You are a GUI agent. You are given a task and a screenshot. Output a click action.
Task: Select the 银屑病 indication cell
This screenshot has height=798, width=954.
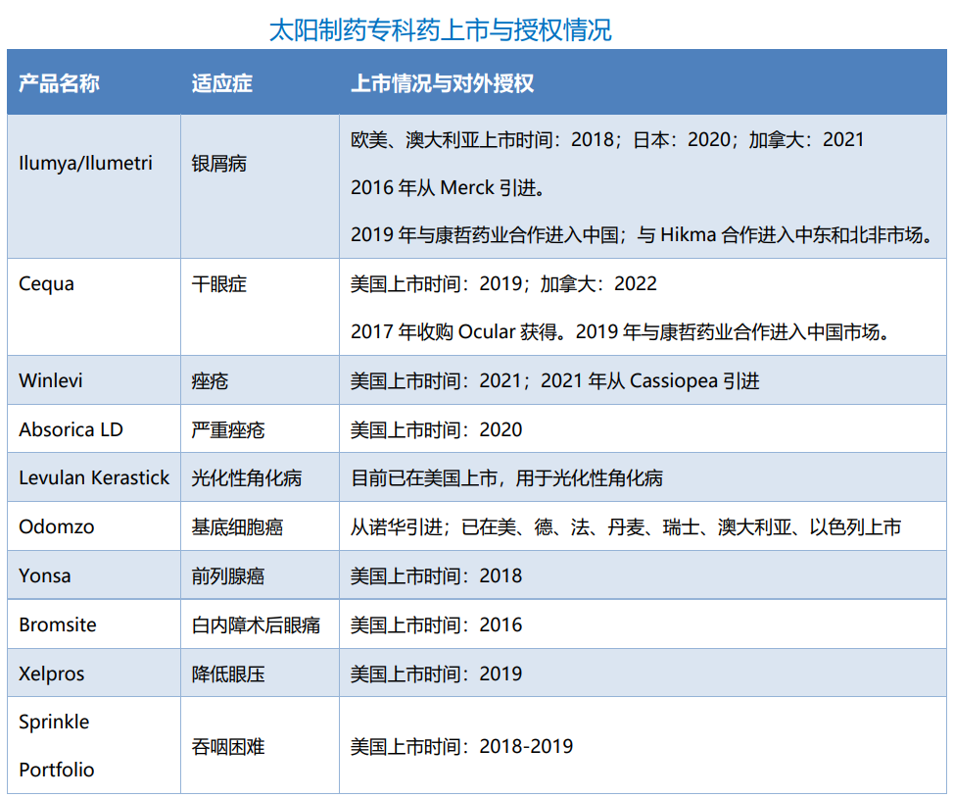[x=219, y=163]
